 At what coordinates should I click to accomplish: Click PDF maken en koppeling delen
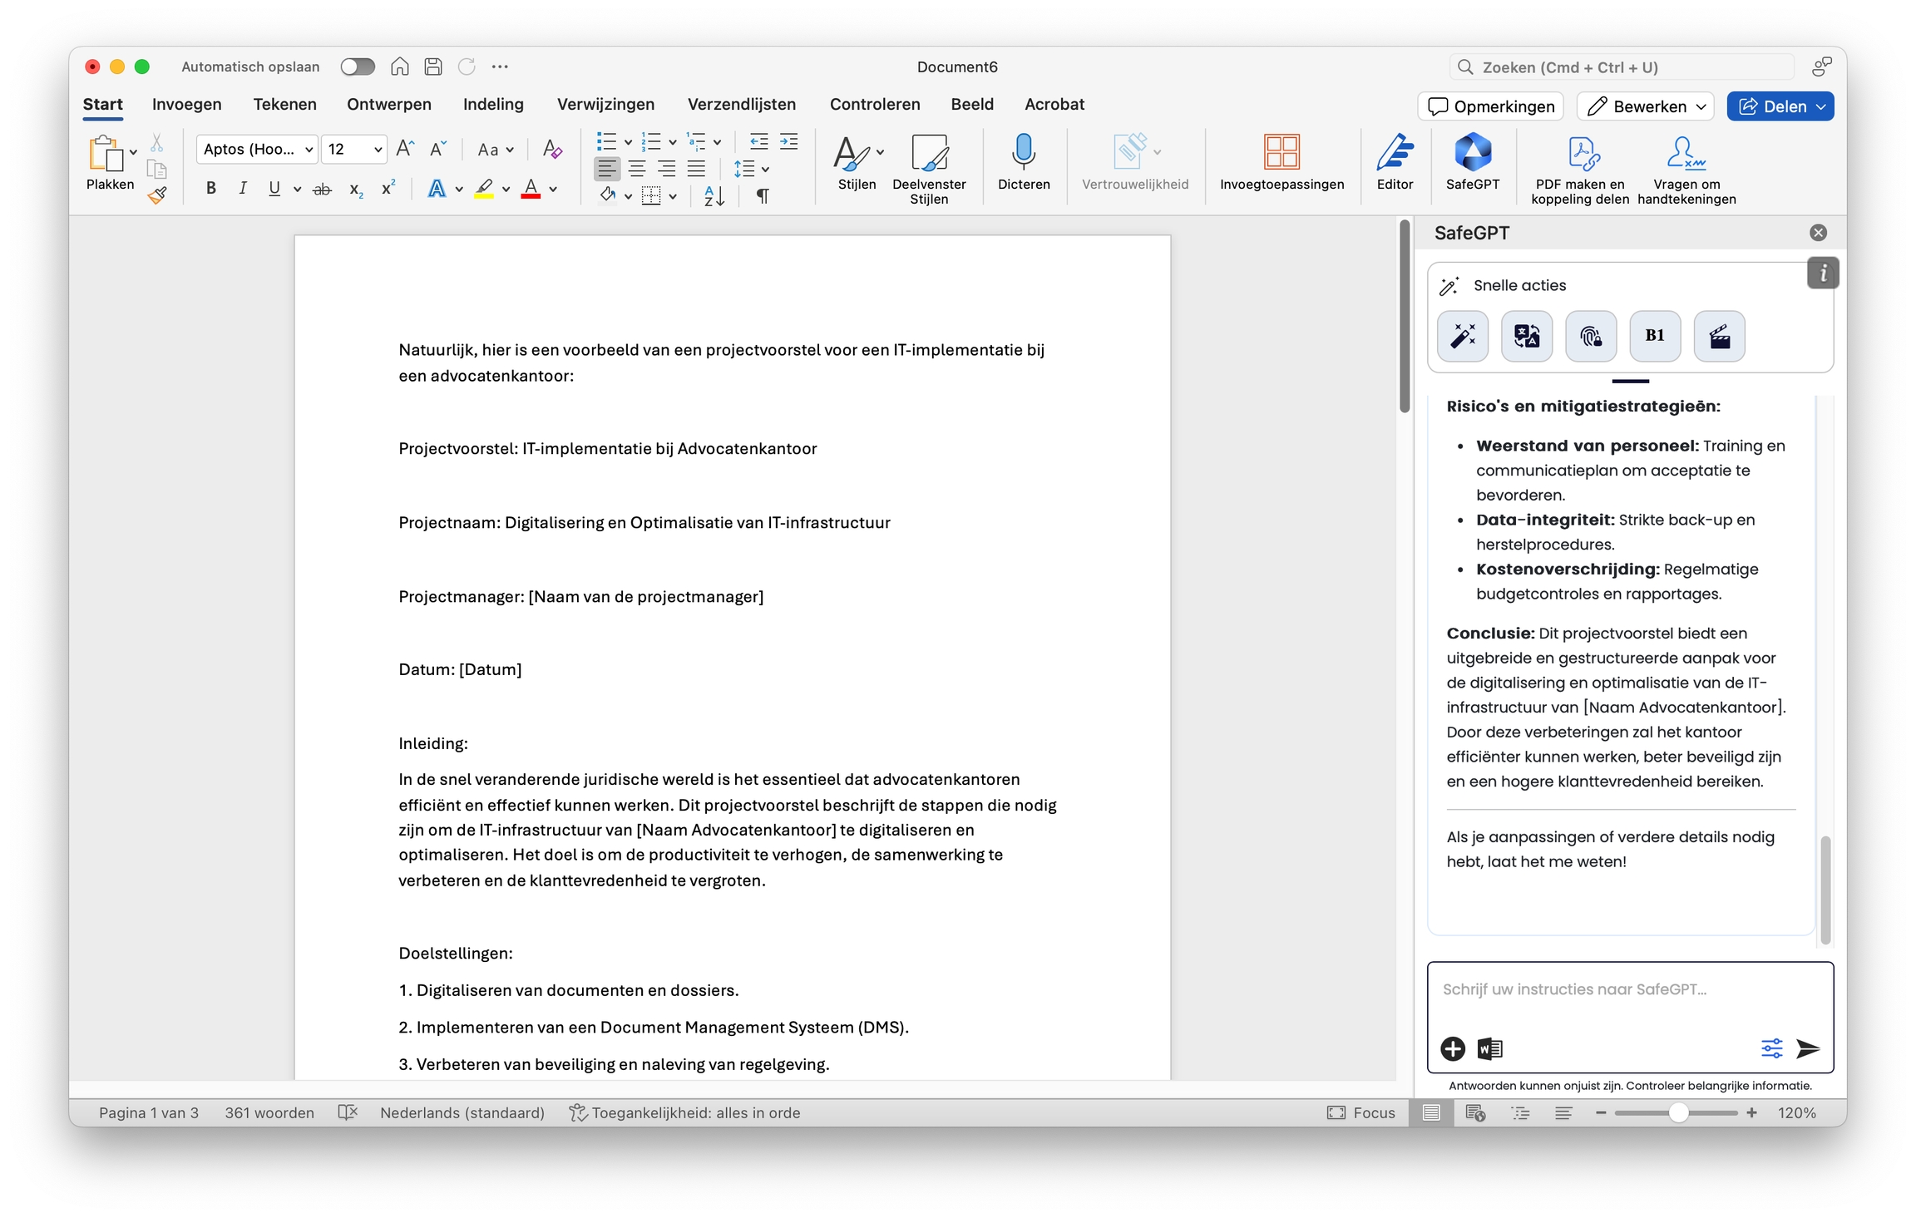coord(1579,169)
